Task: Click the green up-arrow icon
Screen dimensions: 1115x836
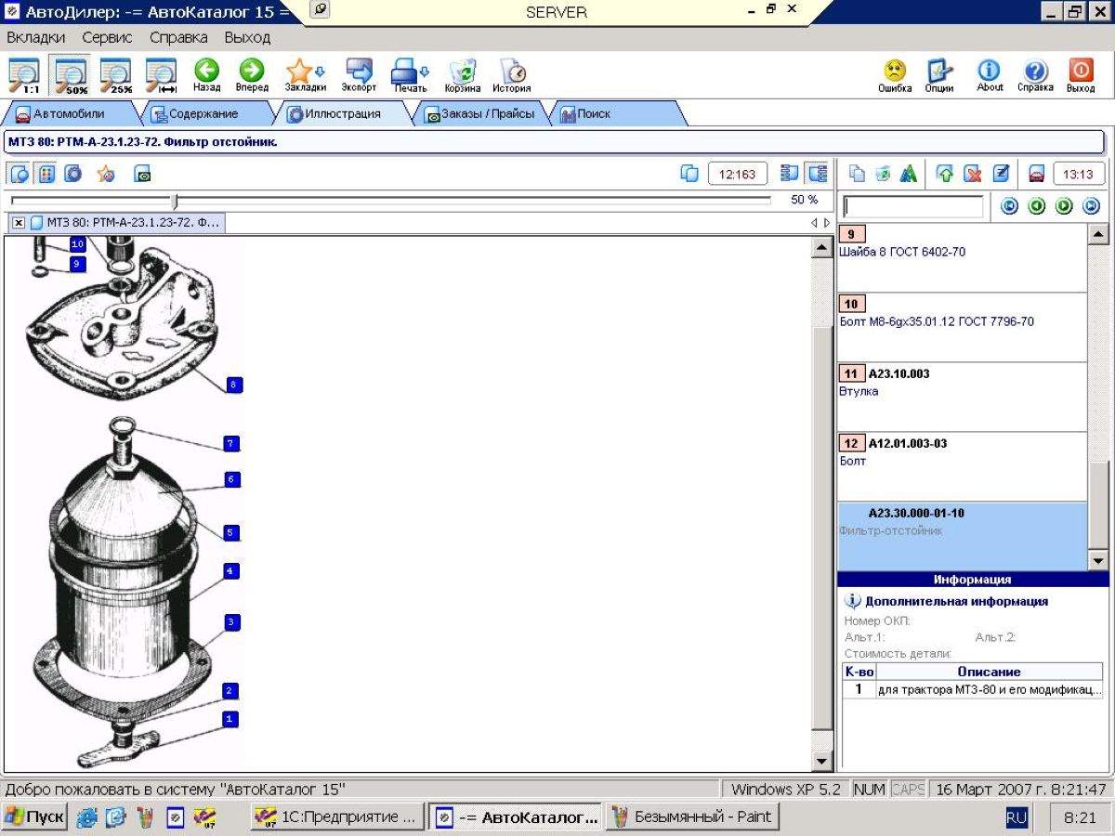Action: pos(945,173)
